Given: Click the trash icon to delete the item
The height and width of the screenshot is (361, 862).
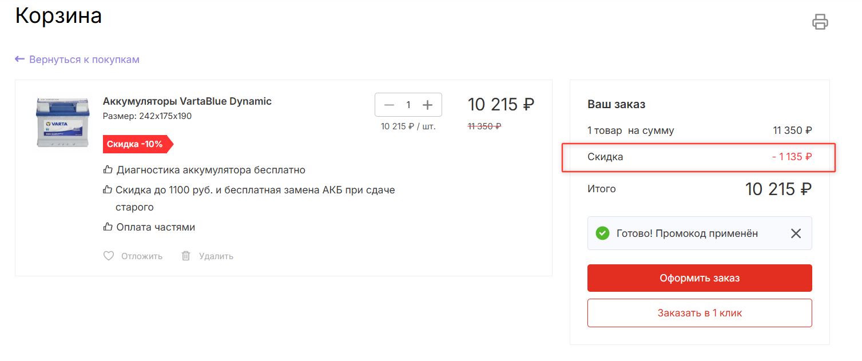Looking at the screenshot, I should [x=186, y=256].
